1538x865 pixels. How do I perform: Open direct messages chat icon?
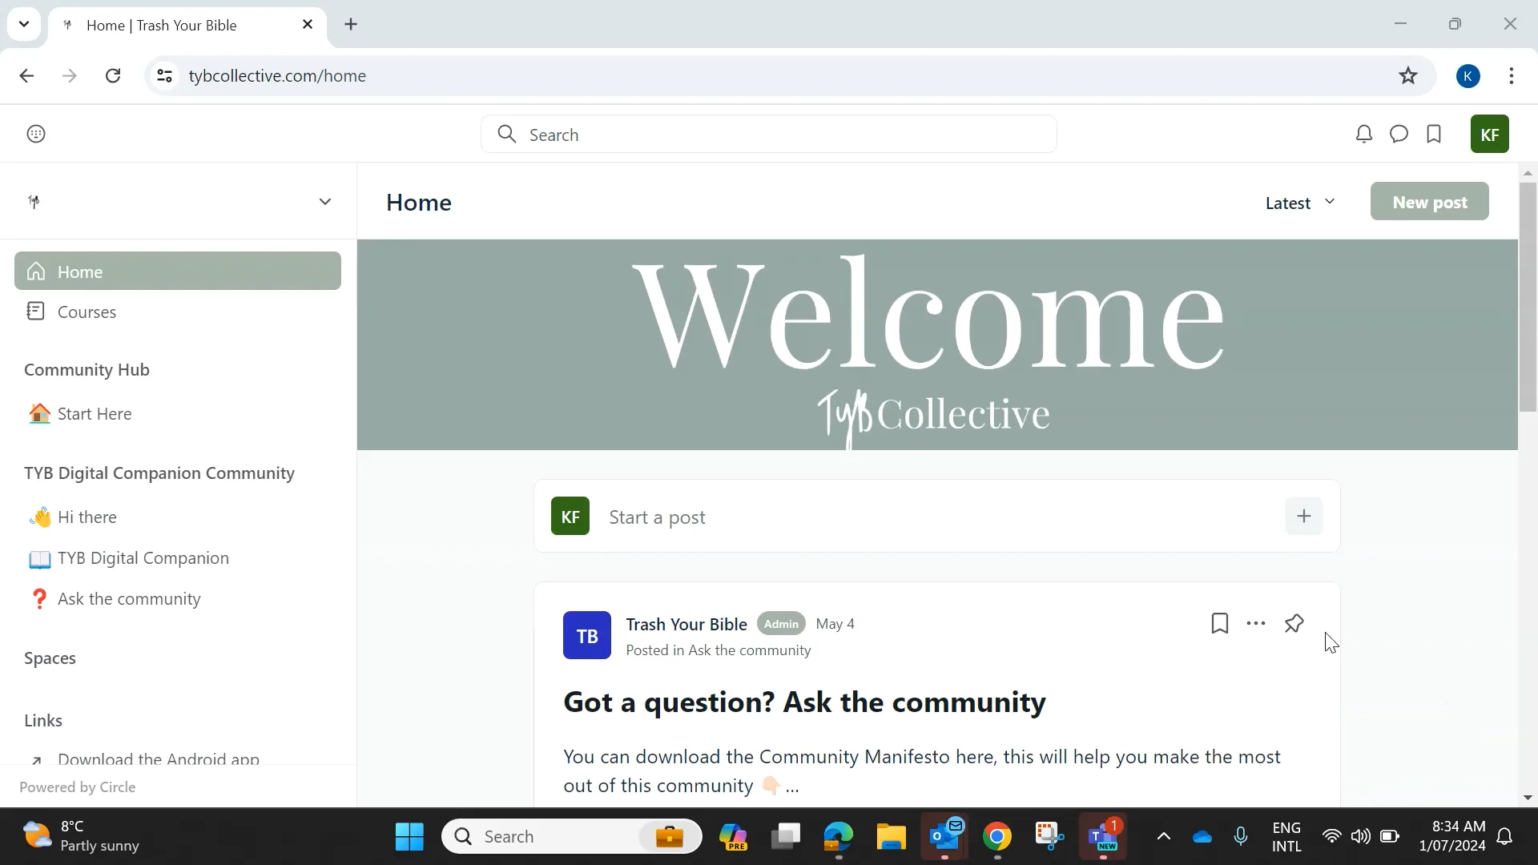(1399, 134)
